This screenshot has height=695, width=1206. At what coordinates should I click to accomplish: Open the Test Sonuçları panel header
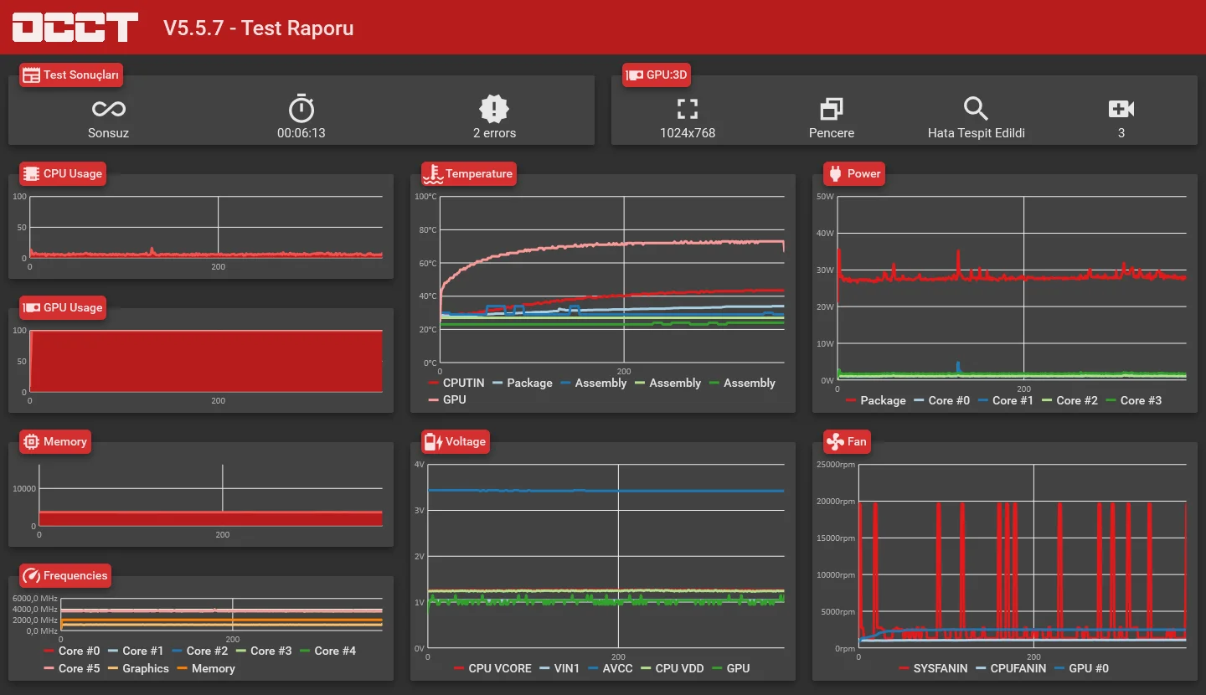click(71, 75)
